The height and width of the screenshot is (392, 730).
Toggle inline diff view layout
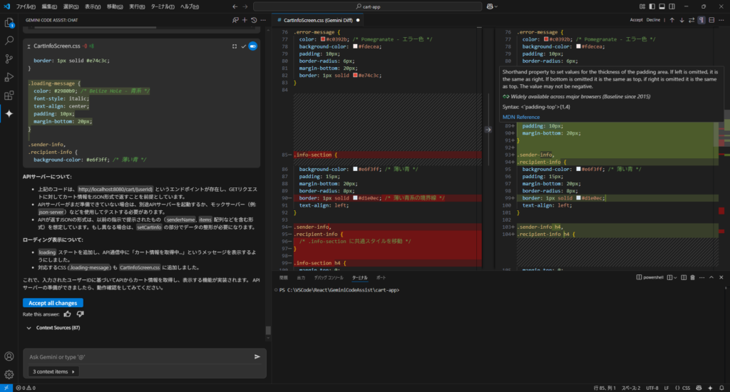(711, 20)
